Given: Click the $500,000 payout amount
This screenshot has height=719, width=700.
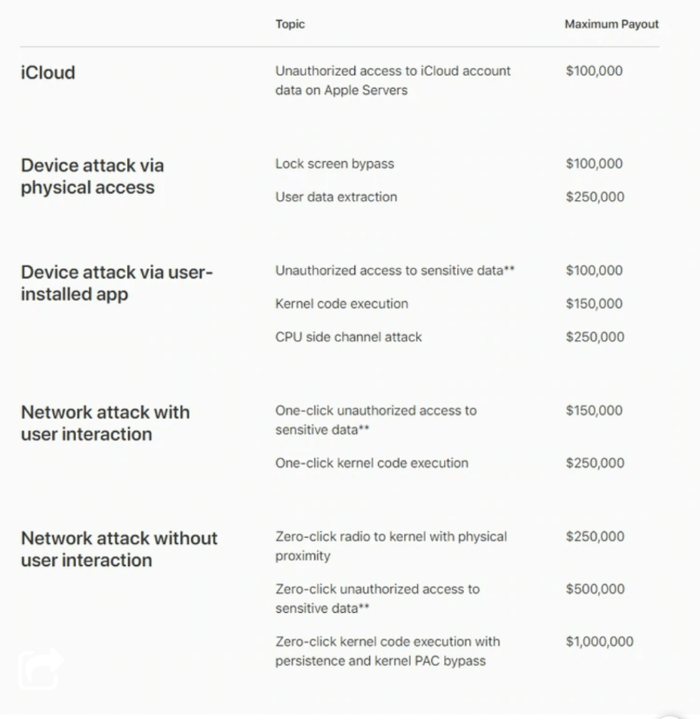Looking at the screenshot, I should pos(595,589).
